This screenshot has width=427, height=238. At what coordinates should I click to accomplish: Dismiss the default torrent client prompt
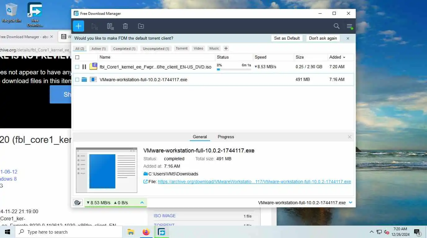point(348,38)
